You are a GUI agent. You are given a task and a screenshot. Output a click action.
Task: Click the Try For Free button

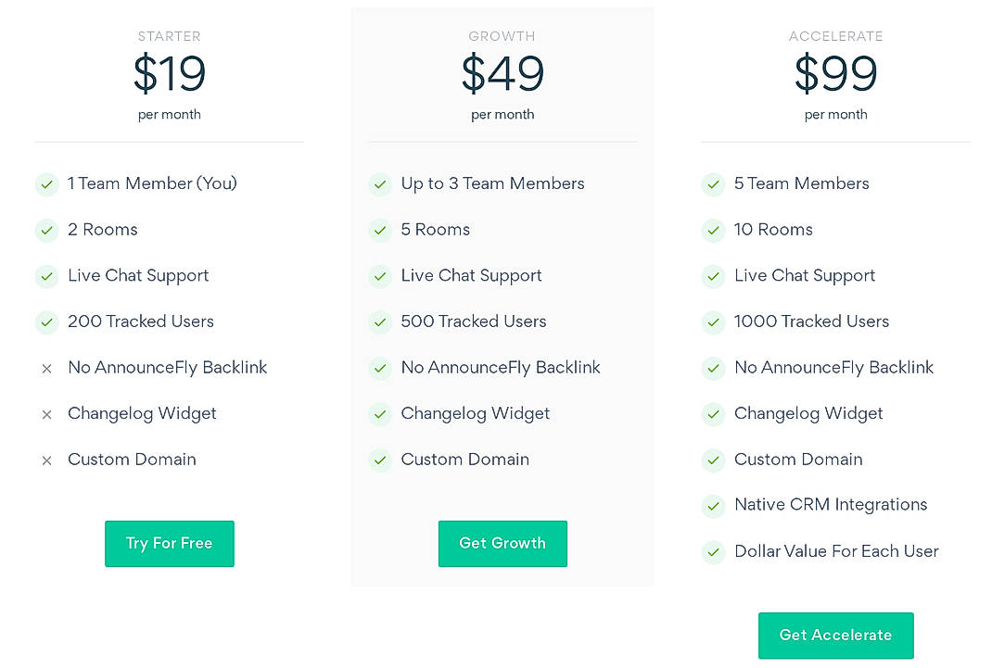click(x=170, y=544)
